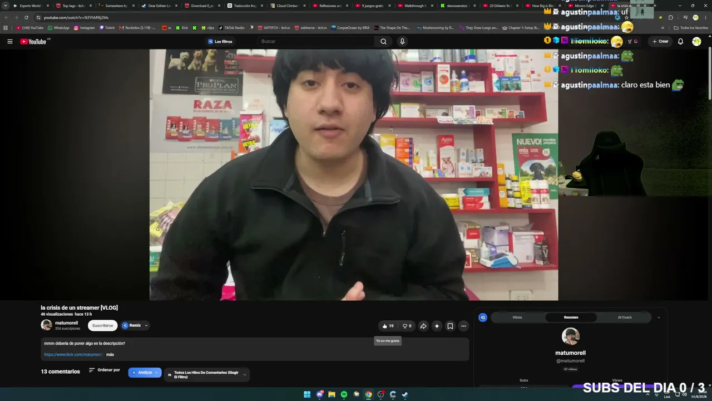
Task: Open the WhatsApp bookmark
Action: tap(58, 28)
